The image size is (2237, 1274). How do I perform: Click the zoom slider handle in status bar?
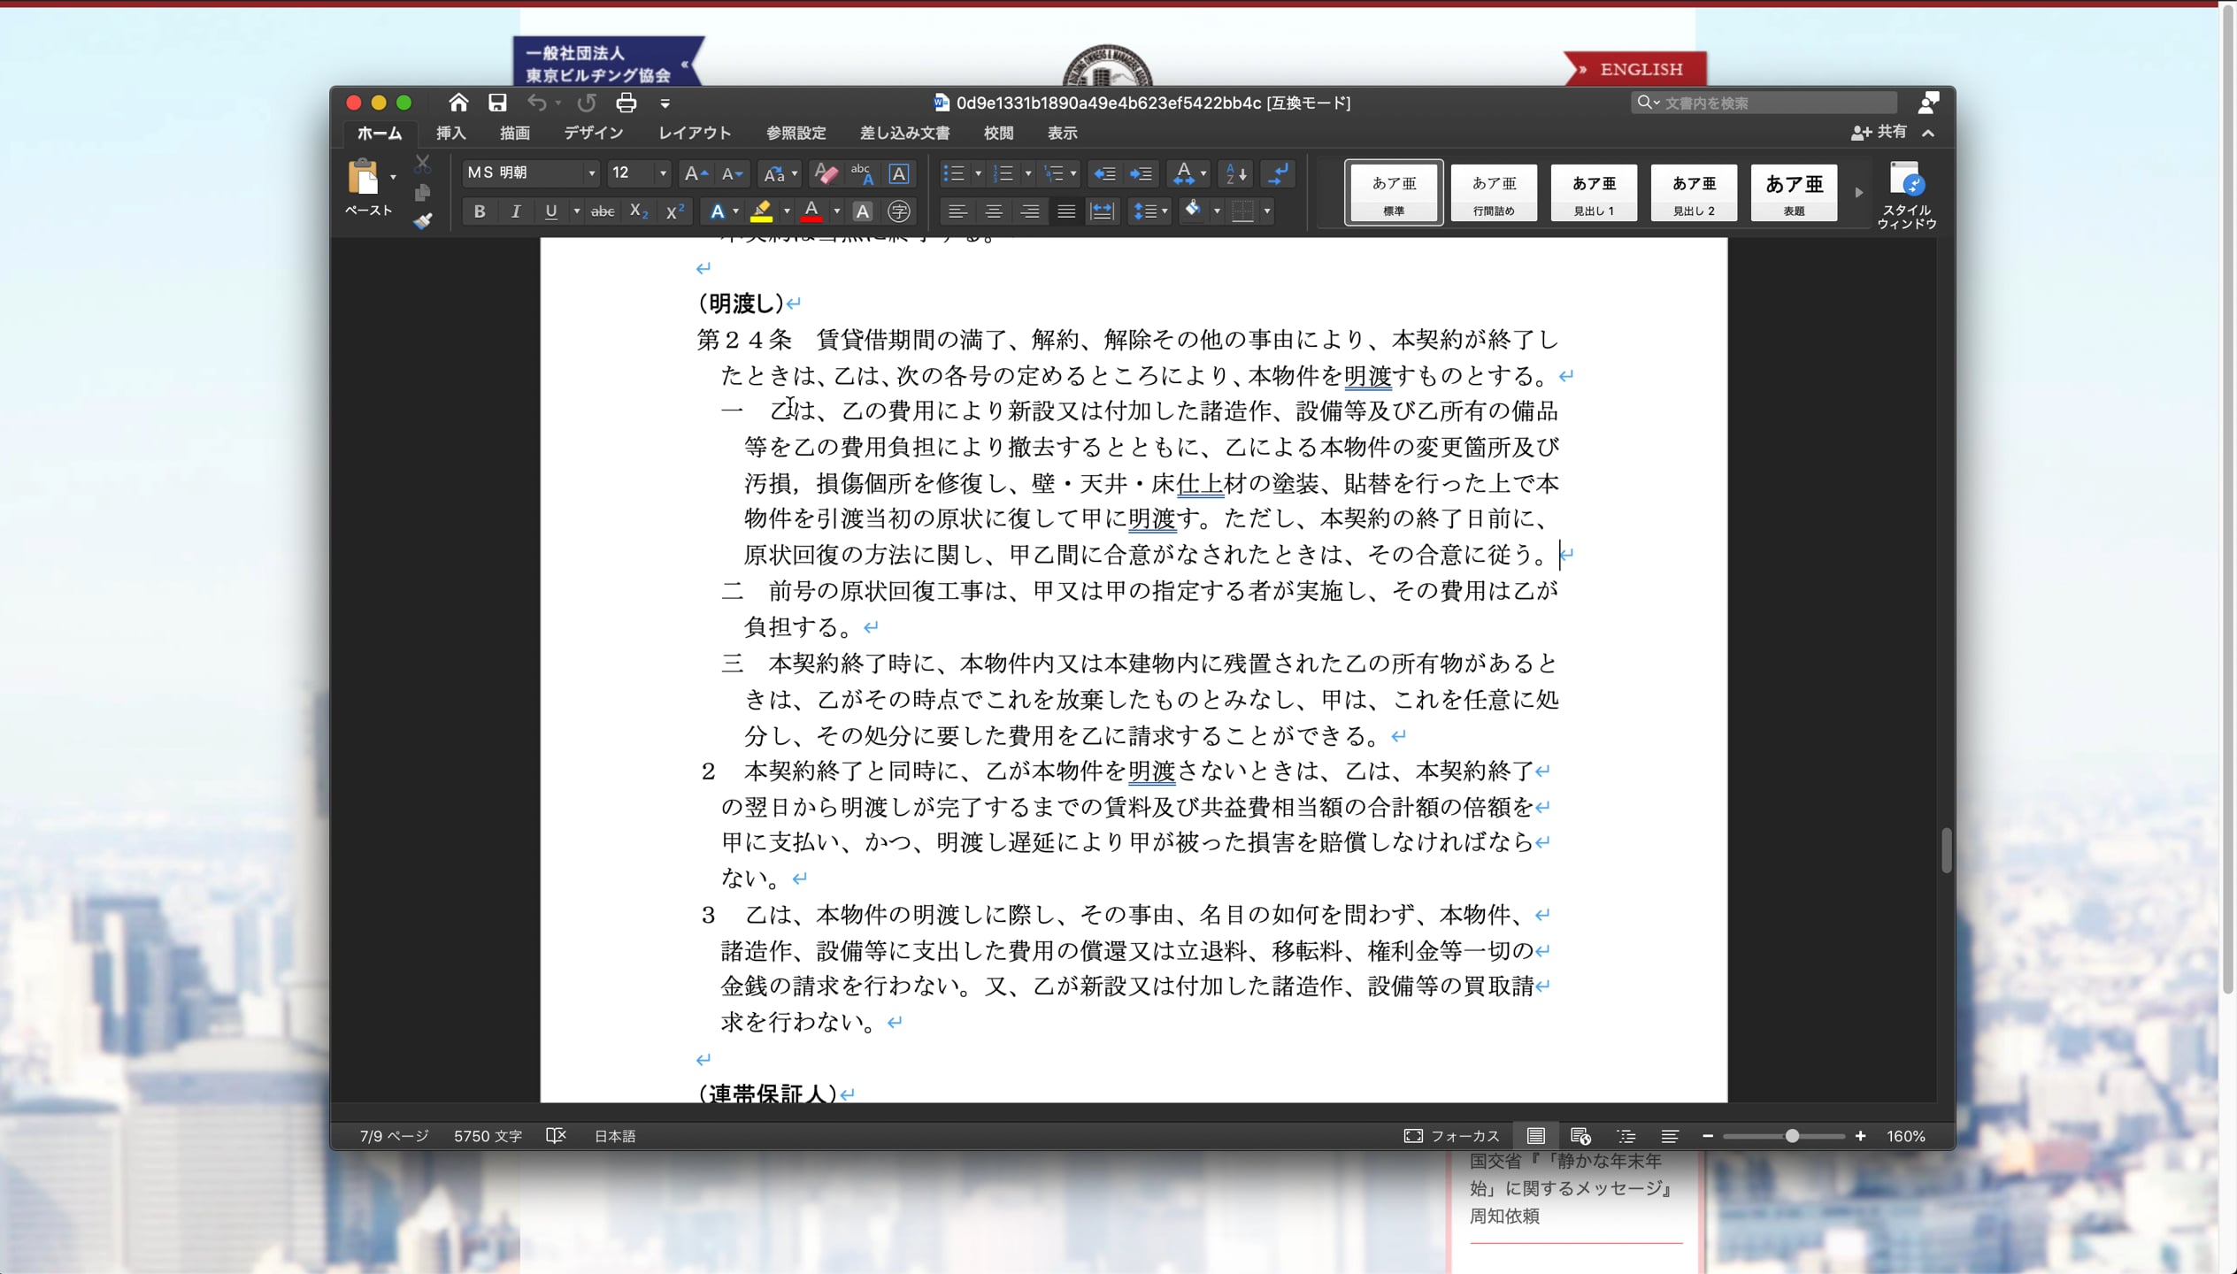point(1791,1135)
